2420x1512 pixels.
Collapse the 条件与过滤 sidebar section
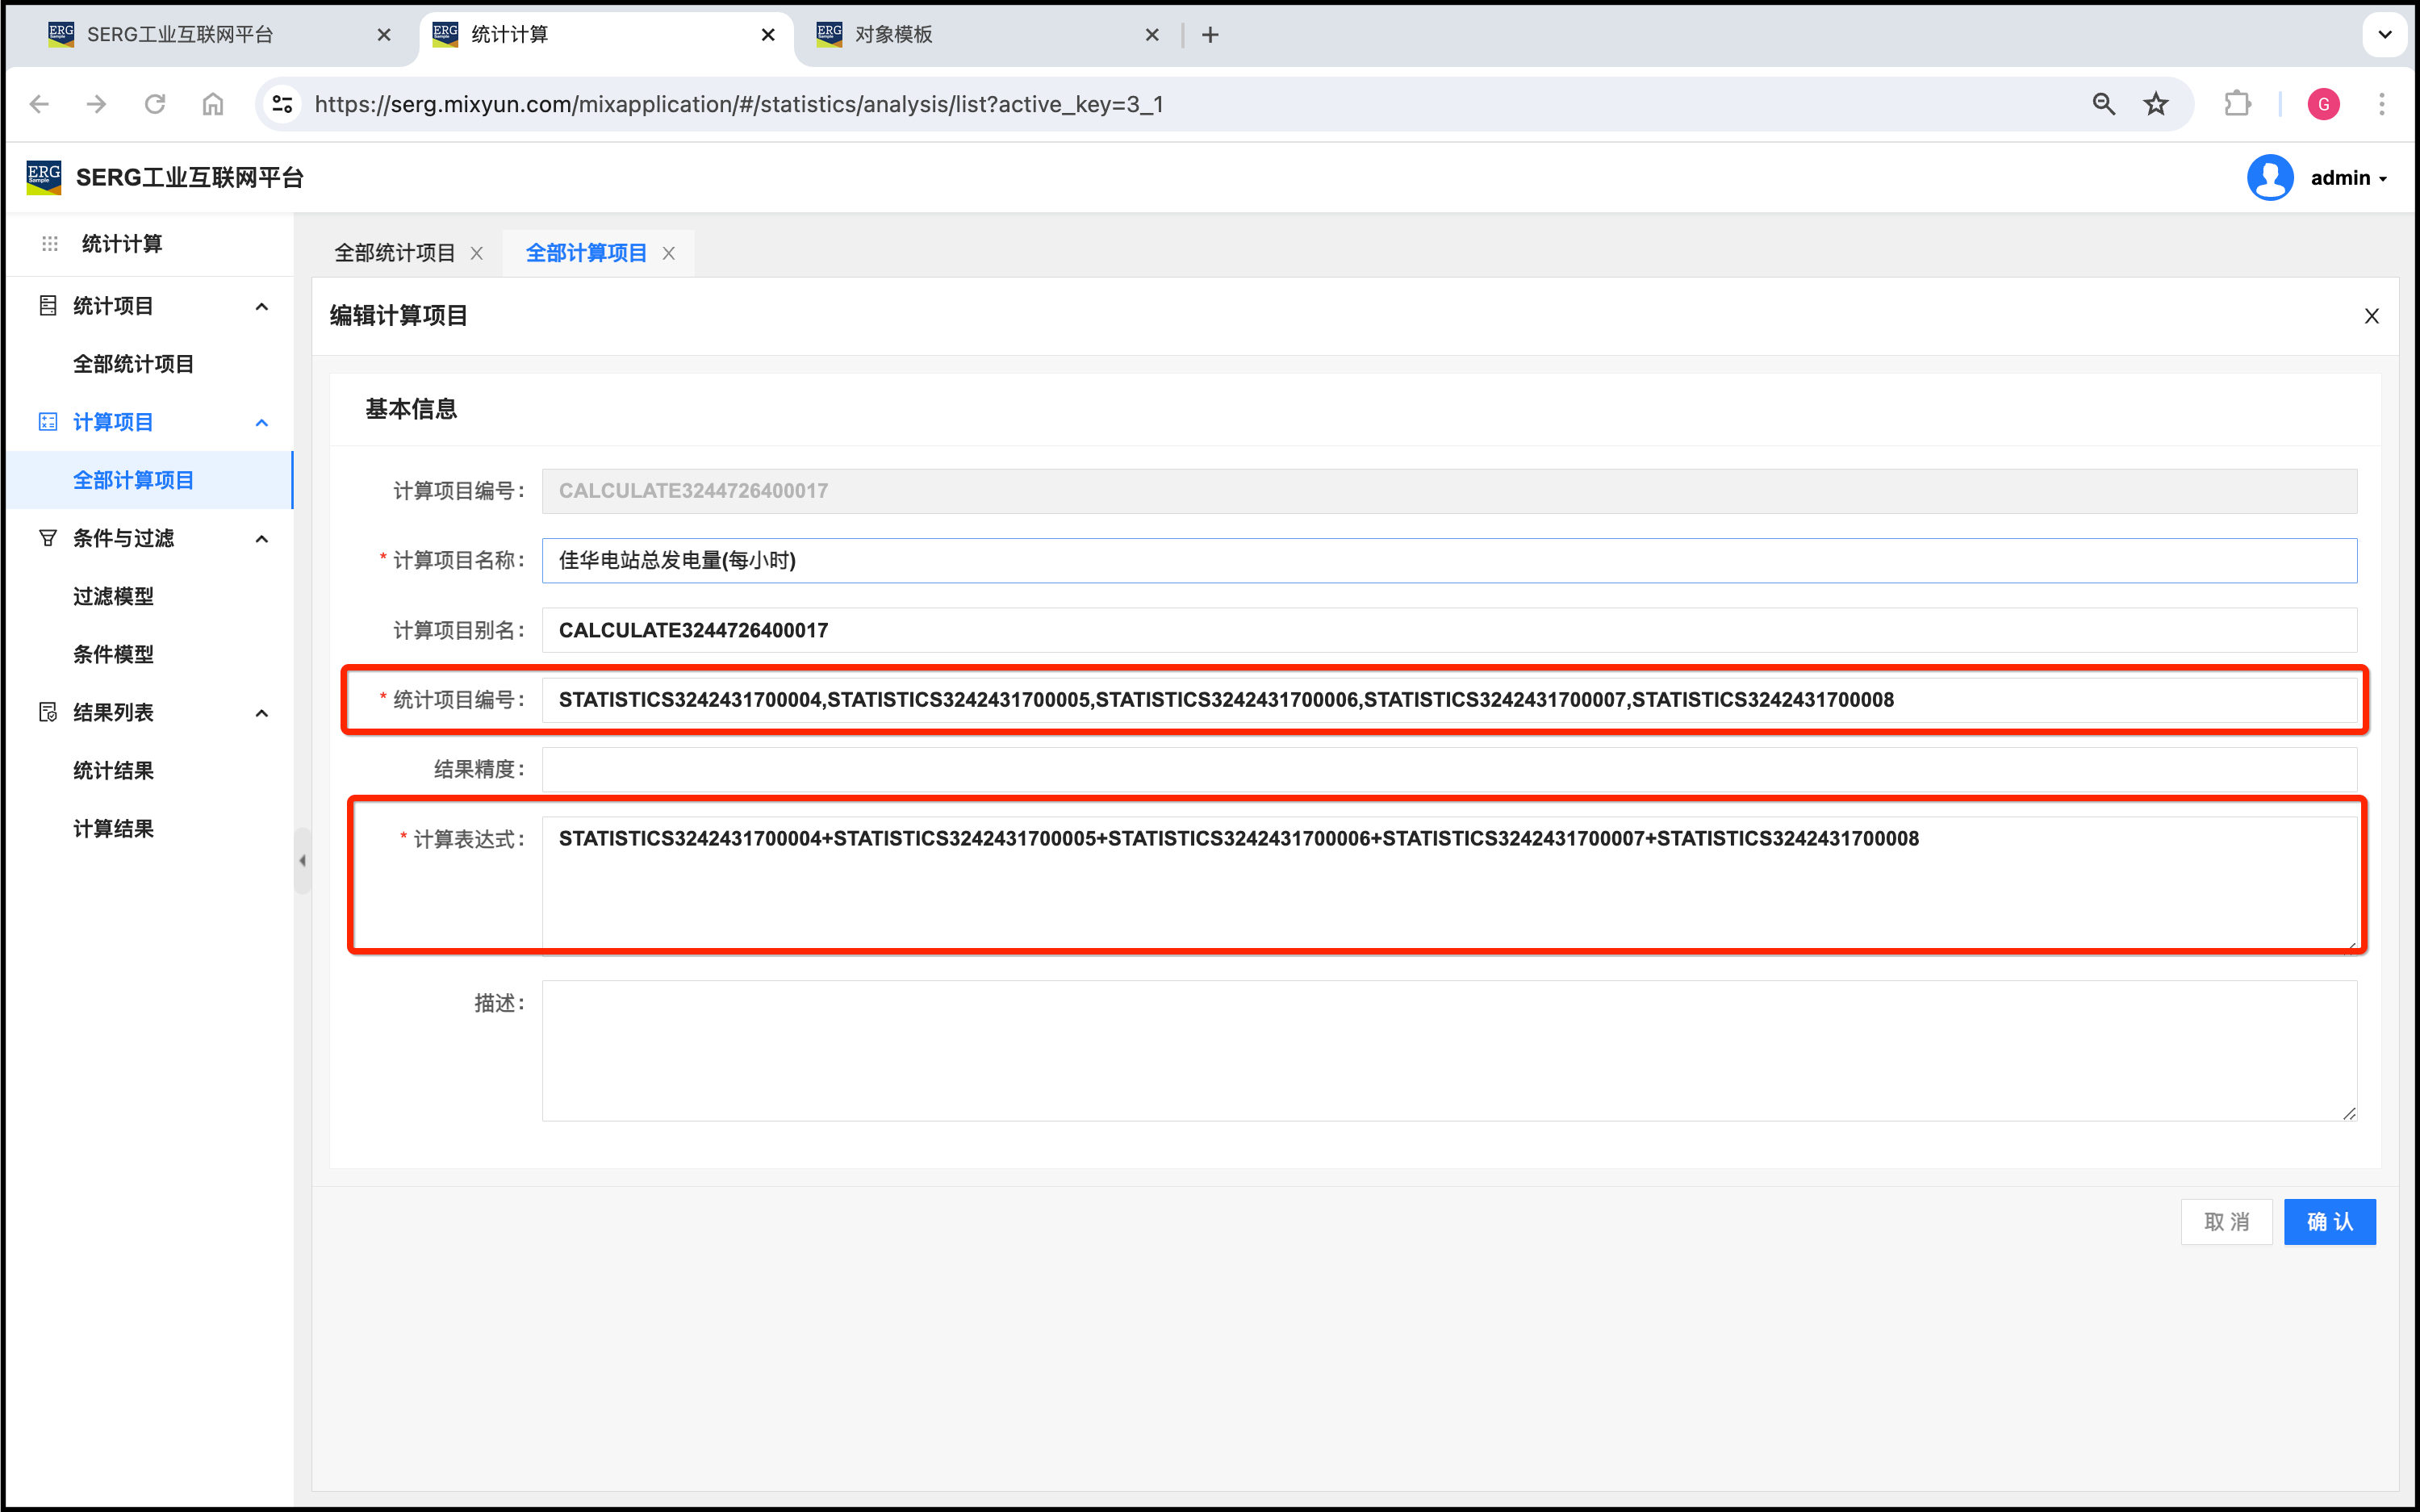pyautogui.click(x=262, y=539)
